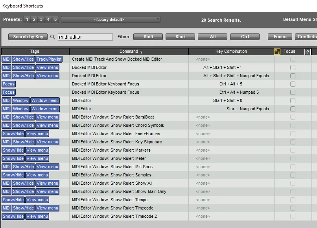
Task: Select MIDI Editor Window: Show Ruler: Show Main Only
Action: [x=119, y=191]
